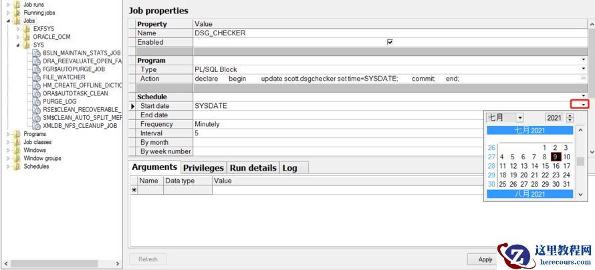This screenshot has height=270, width=595.
Task: Expand the ORACLE_OCM schema node
Action: (18, 37)
